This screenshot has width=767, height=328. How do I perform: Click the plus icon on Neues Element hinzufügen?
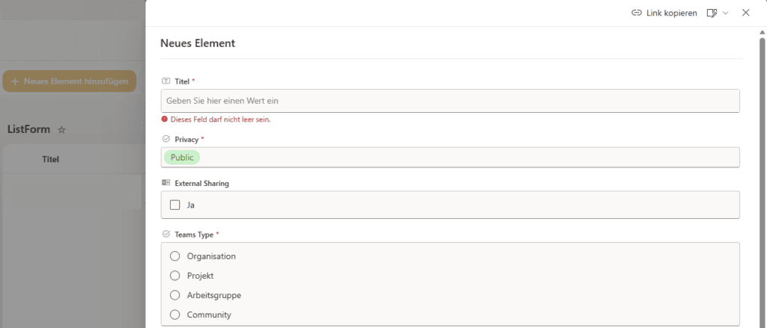[x=15, y=81]
